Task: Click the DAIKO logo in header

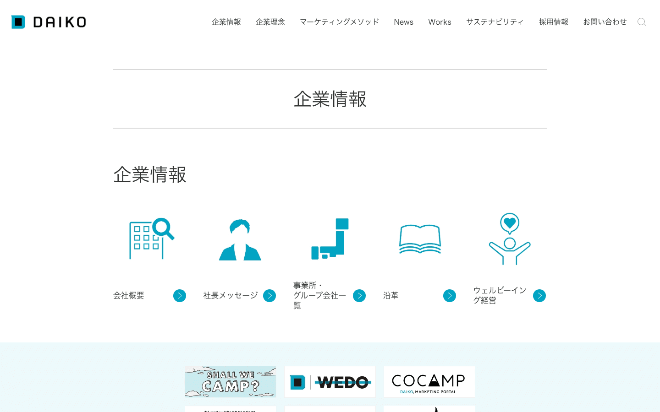Action: pyautogui.click(x=49, y=22)
